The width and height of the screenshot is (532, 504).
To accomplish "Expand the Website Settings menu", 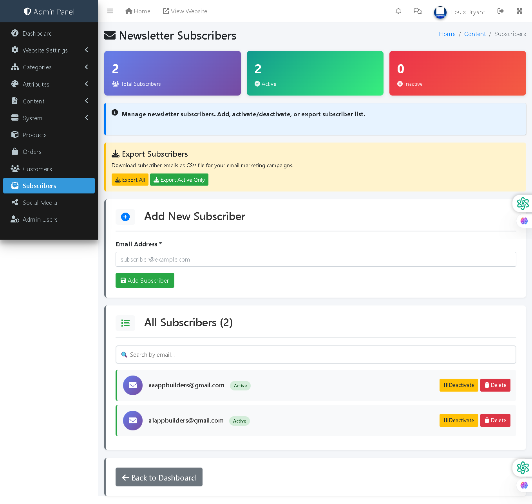I will tap(86, 50).
